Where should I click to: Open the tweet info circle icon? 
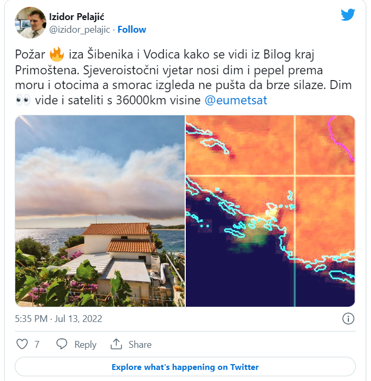coord(348,318)
